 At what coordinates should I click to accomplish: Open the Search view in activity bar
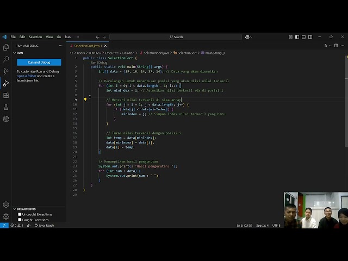coord(6,59)
